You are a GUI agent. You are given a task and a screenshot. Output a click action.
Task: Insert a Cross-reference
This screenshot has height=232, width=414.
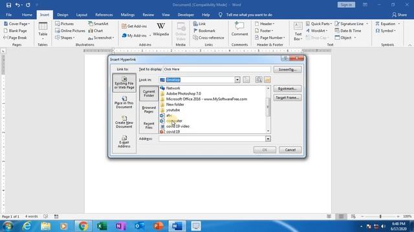point(208,37)
